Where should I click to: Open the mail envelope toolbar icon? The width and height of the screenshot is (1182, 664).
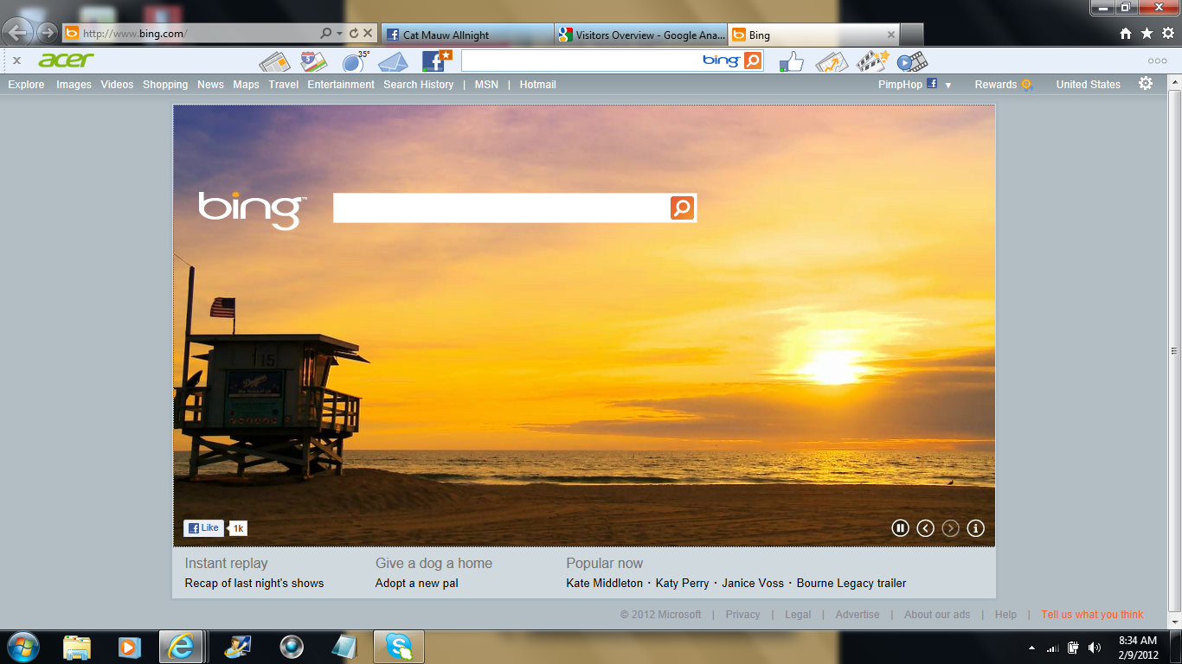coord(393,61)
